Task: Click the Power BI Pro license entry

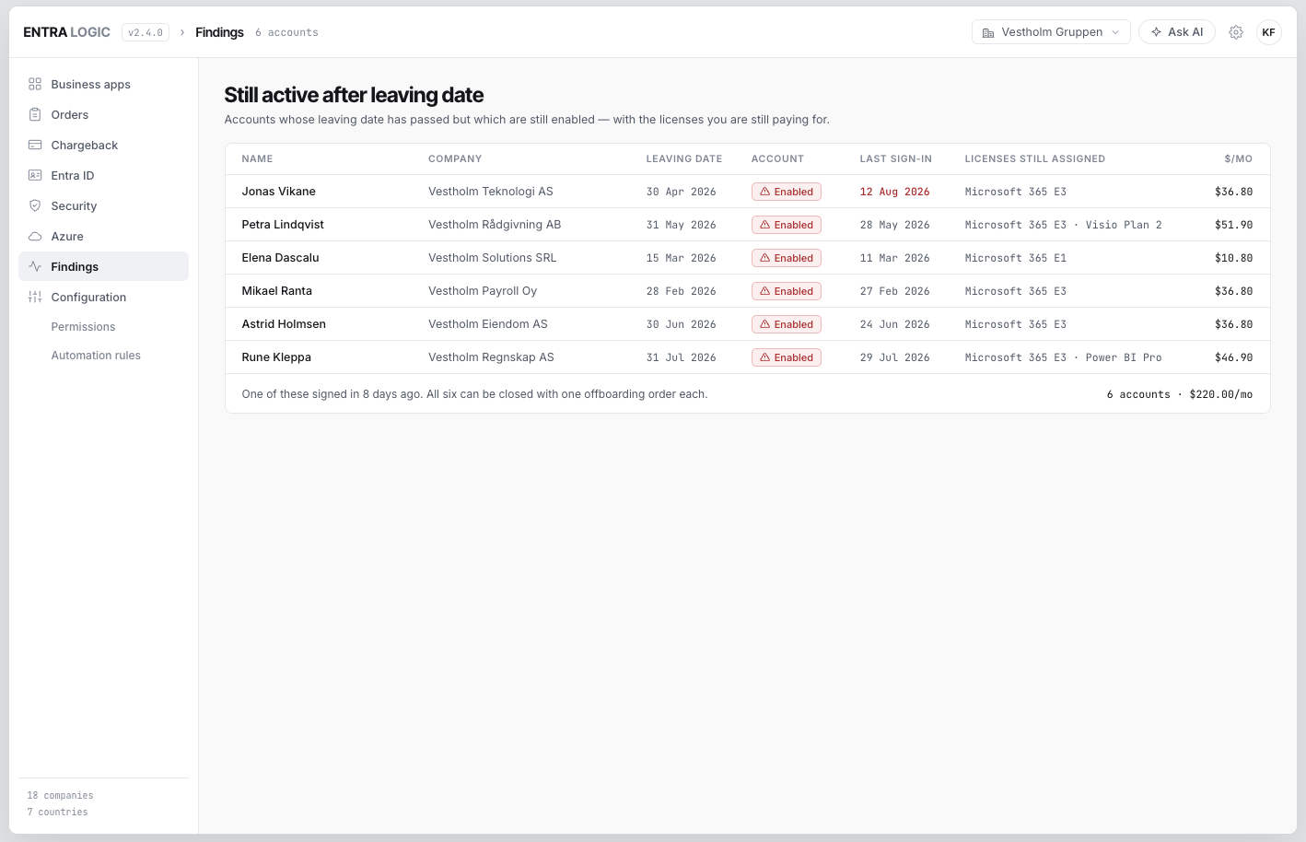Action: 1124,357
